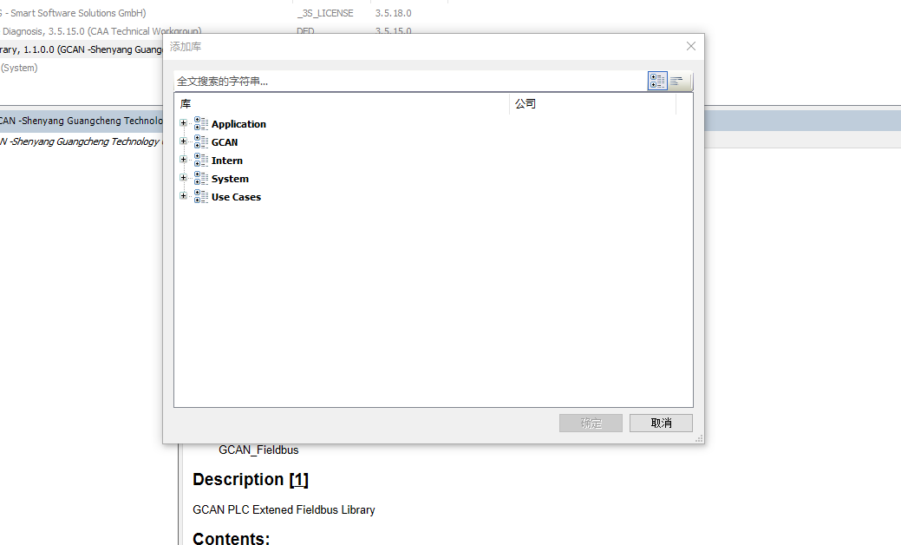Expand the GCAN tree node
The height and width of the screenshot is (545, 901).
183,141
